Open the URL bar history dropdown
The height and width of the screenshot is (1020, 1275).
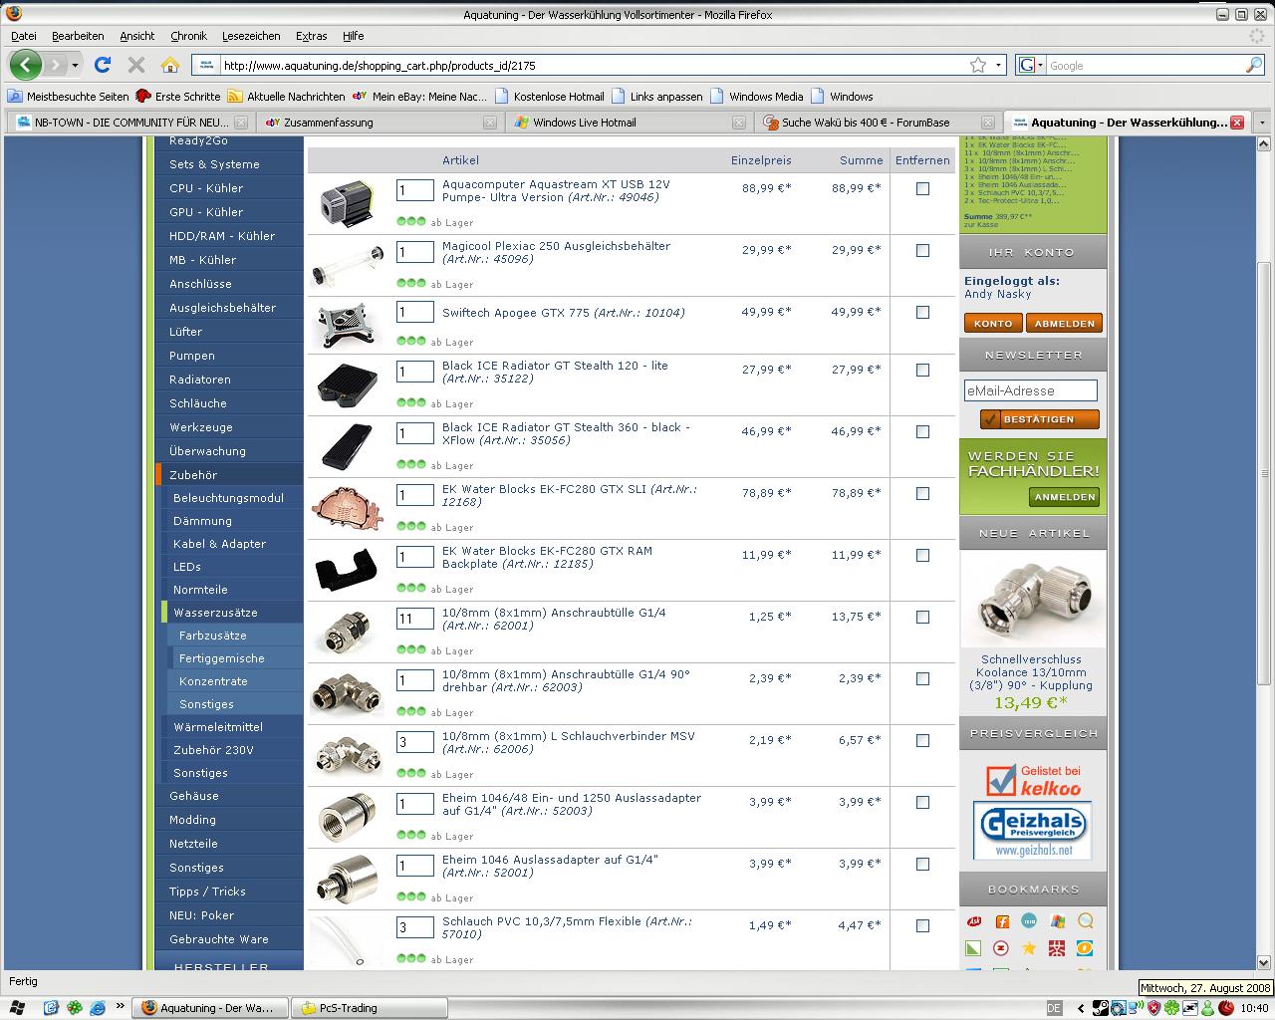point(999,65)
